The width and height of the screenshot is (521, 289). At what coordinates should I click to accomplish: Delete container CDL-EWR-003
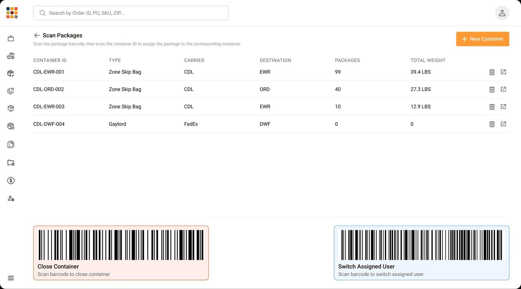pyautogui.click(x=492, y=107)
